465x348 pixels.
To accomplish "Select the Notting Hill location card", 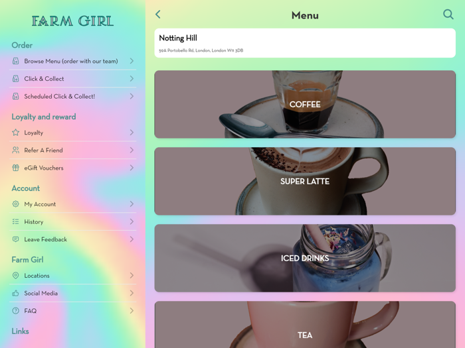I will [305, 43].
